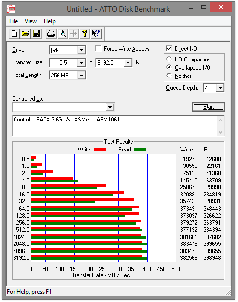Viewport: 238px width, 302px height.
Task: Click the green Read legend swatch
Action: point(140,149)
